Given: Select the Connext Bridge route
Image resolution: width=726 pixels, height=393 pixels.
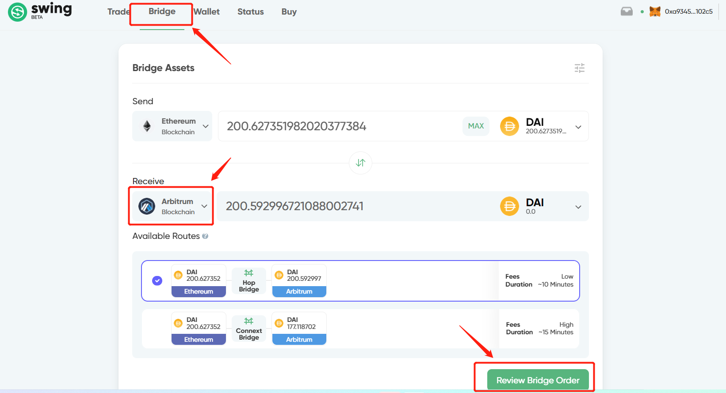Looking at the screenshot, I should [x=360, y=329].
